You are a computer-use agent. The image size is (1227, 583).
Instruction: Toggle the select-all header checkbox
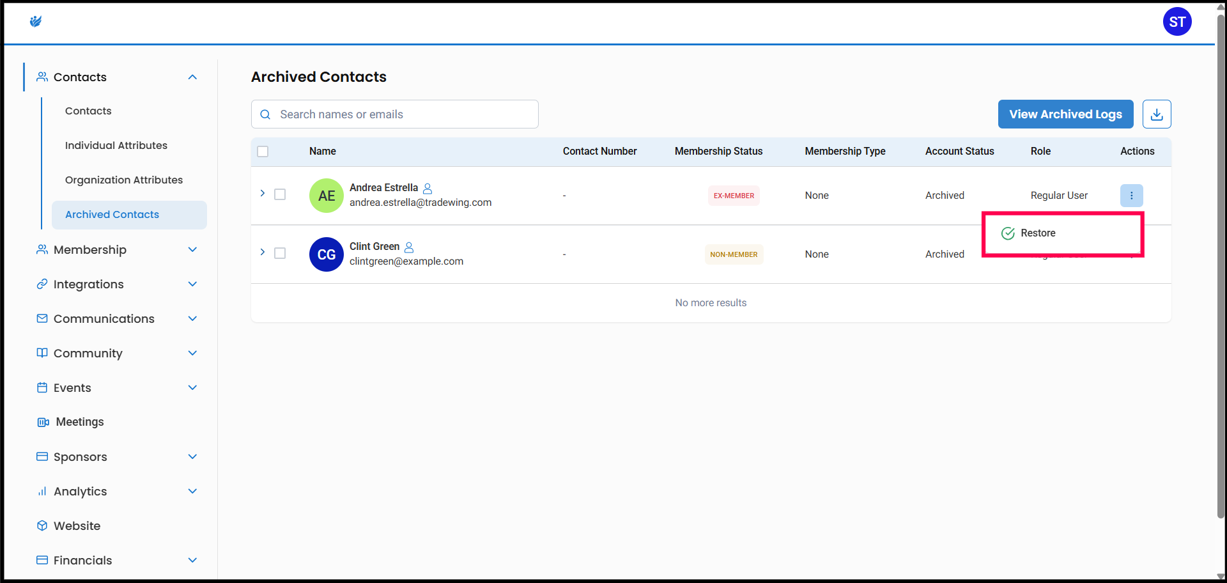263,152
